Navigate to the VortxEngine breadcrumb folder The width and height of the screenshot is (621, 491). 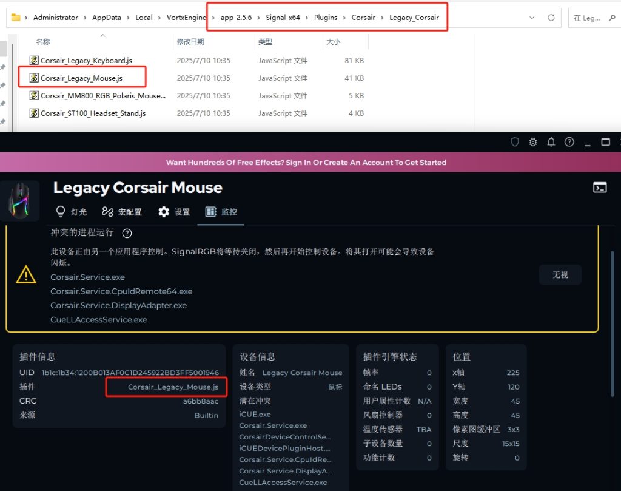click(186, 18)
